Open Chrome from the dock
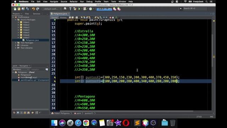The image size is (227, 128). pos(86,123)
